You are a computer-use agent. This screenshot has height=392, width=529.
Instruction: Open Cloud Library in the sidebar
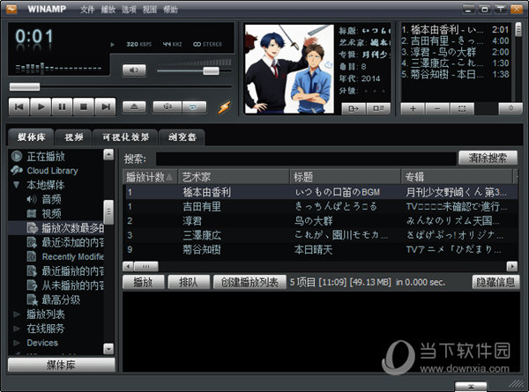[x=52, y=171]
